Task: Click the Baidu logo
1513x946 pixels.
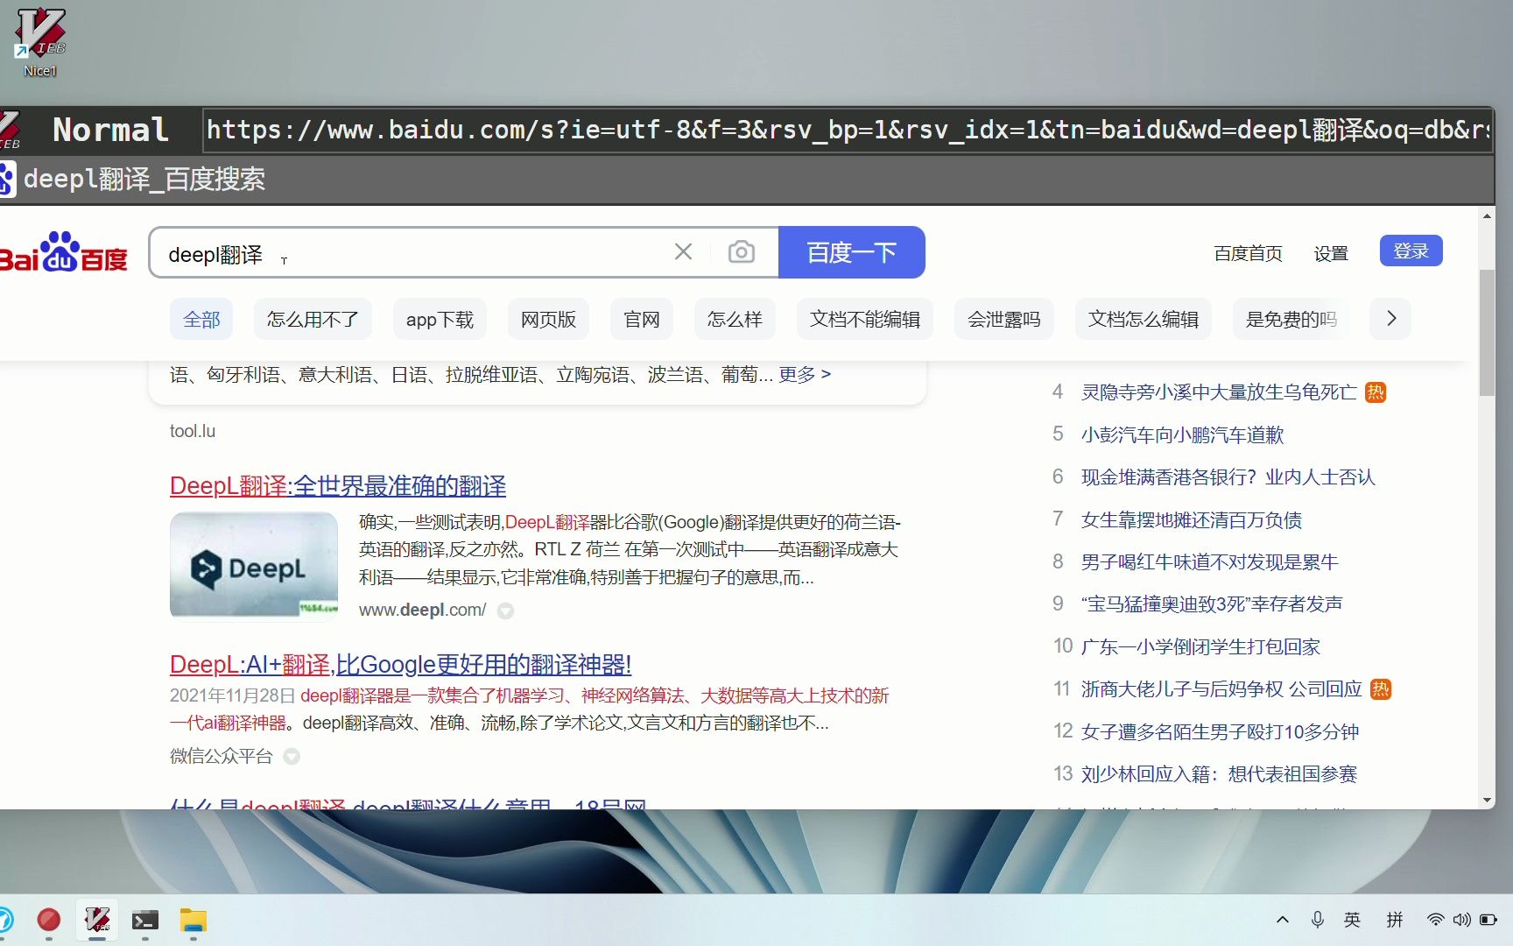Action: coord(63,252)
